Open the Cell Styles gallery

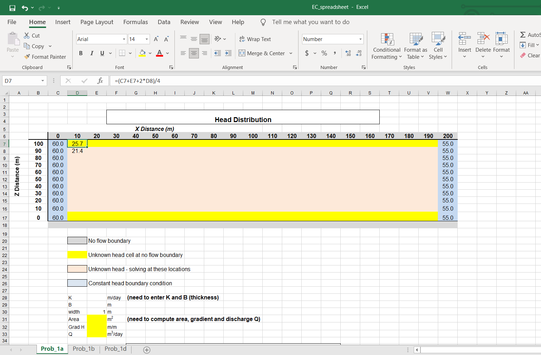pos(438,46)
